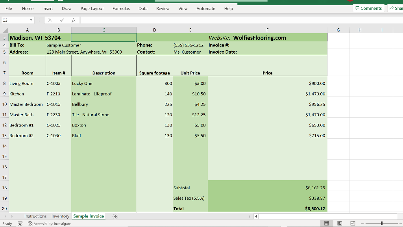Switch to Normal view icon
This screenshot has height=227, width=403.
pyautogui.click(x=326, y=223)
